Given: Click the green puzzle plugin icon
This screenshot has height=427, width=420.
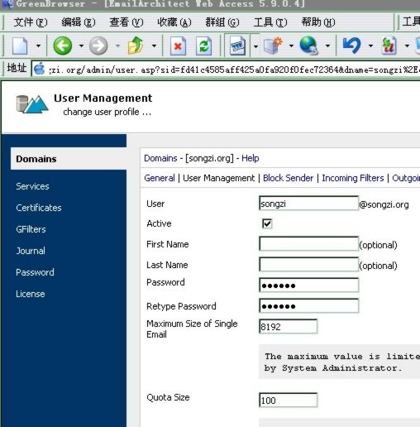Looking at the screenshot, I should (389, 46).
